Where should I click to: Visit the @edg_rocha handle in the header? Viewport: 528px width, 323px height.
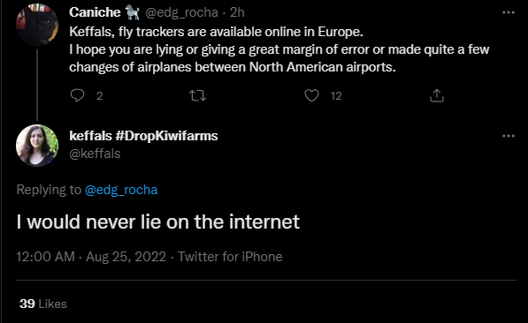coord(181,12)
